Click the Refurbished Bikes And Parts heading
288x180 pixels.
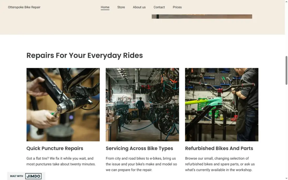[x=219, y=148]
